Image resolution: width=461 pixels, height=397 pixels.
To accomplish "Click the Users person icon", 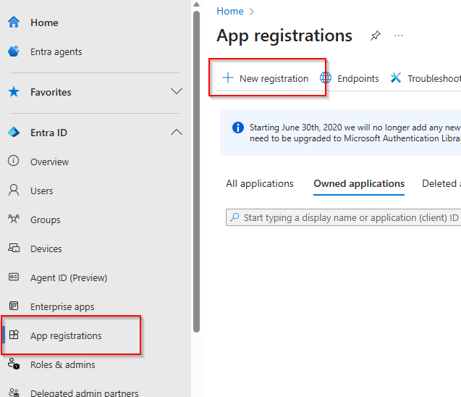I will pyautogui.click(x=14, y=191).
